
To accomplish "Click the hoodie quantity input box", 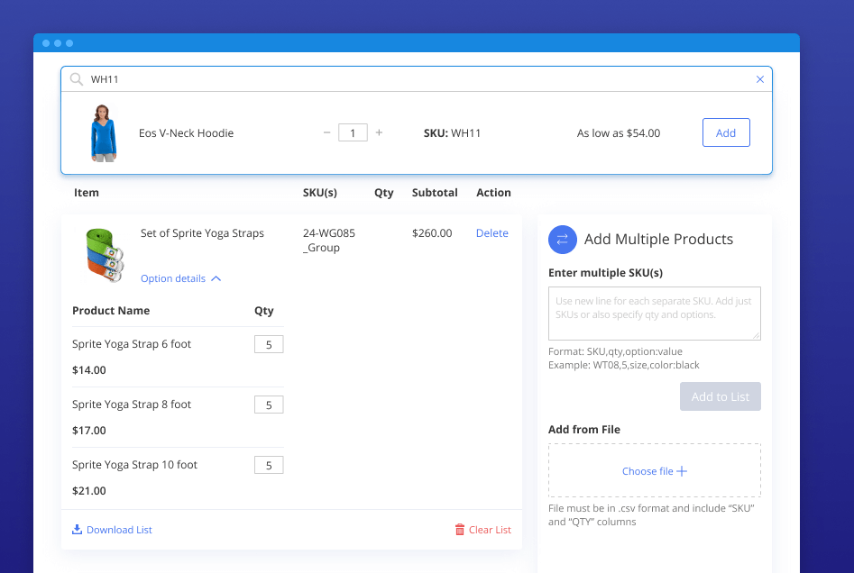I will [353, 133].
